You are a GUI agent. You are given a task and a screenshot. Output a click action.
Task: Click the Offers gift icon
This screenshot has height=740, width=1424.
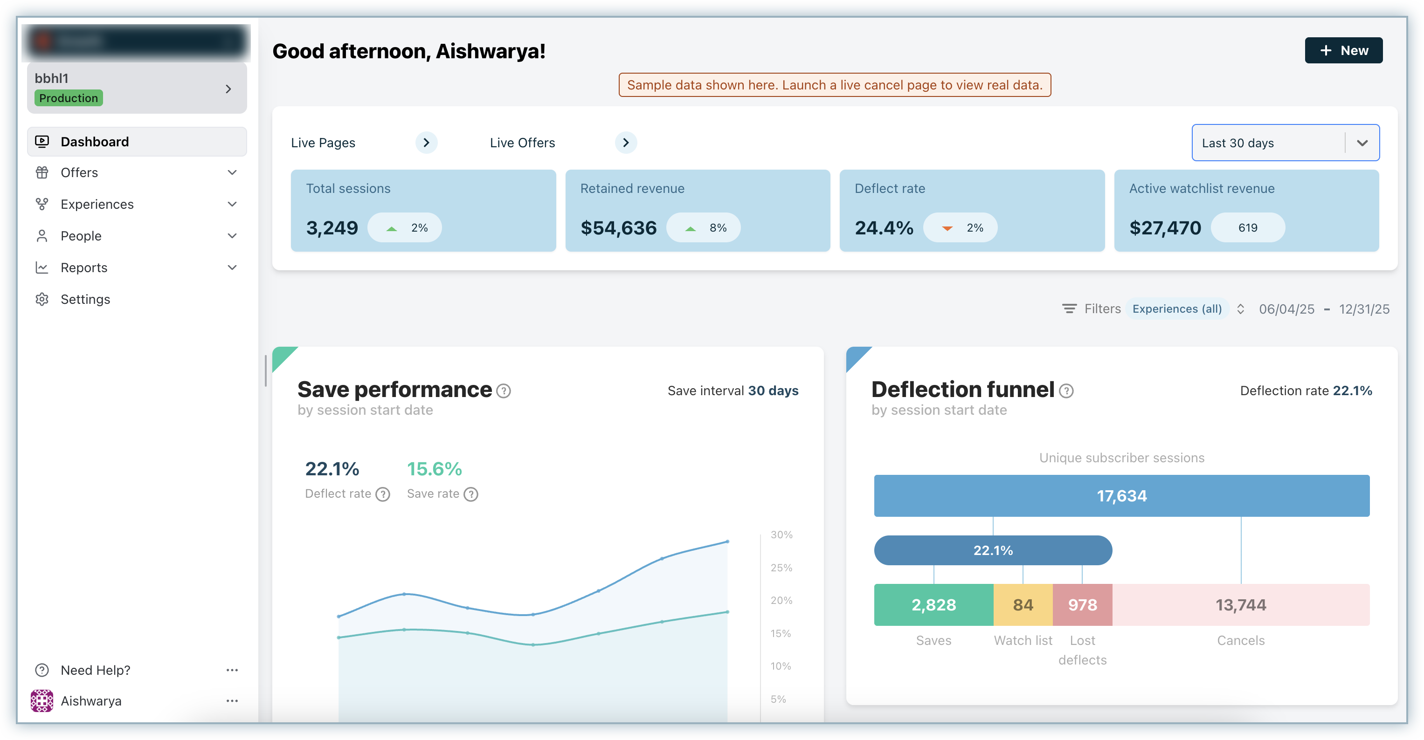point(42,172)
